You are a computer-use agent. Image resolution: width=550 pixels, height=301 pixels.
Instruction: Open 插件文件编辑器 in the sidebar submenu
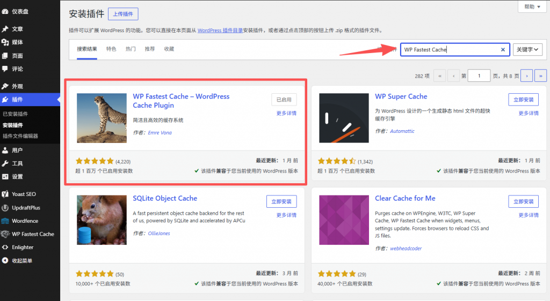[x=20, y=136]
